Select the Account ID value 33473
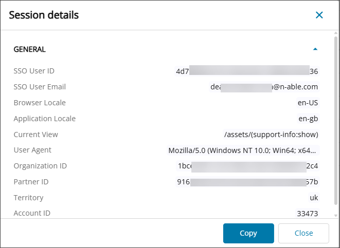340x248 pixels. (308, 213)
